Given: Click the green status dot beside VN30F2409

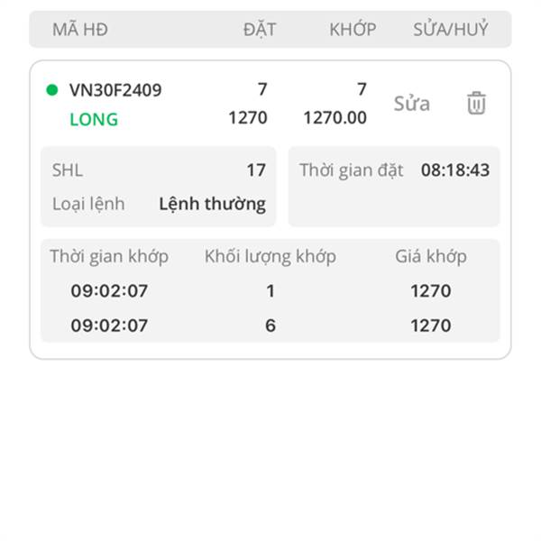Looking at the screenshot, I should tap(52, 90).
